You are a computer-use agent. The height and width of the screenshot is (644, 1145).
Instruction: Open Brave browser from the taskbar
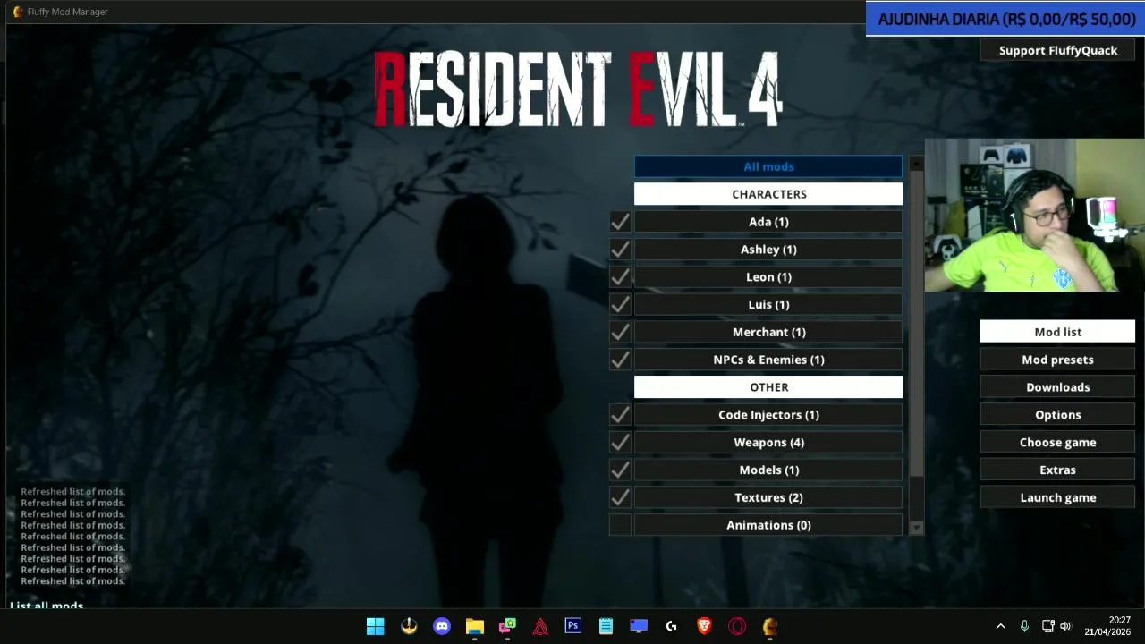click(x=704, y=626)
